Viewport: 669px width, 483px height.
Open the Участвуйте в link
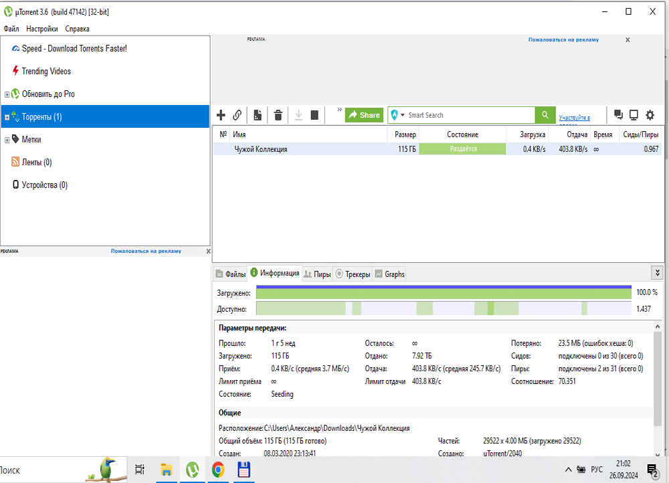(574, 117)
